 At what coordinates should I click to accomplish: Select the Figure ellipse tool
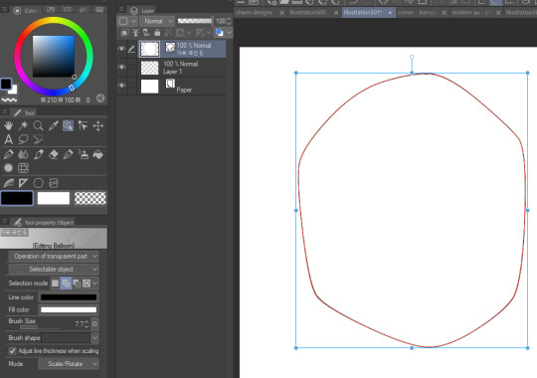click(38, 183)
